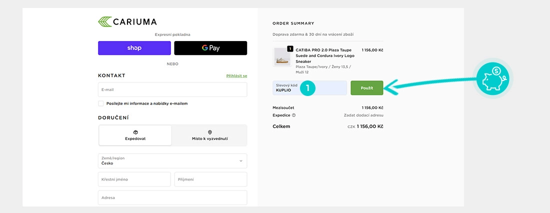Click the Plaza Taupe/Ivory variant text

(x=323, y=69)
